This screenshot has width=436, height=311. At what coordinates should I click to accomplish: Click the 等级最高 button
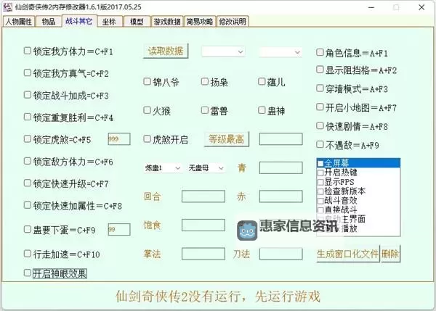(x=227, y=139)
